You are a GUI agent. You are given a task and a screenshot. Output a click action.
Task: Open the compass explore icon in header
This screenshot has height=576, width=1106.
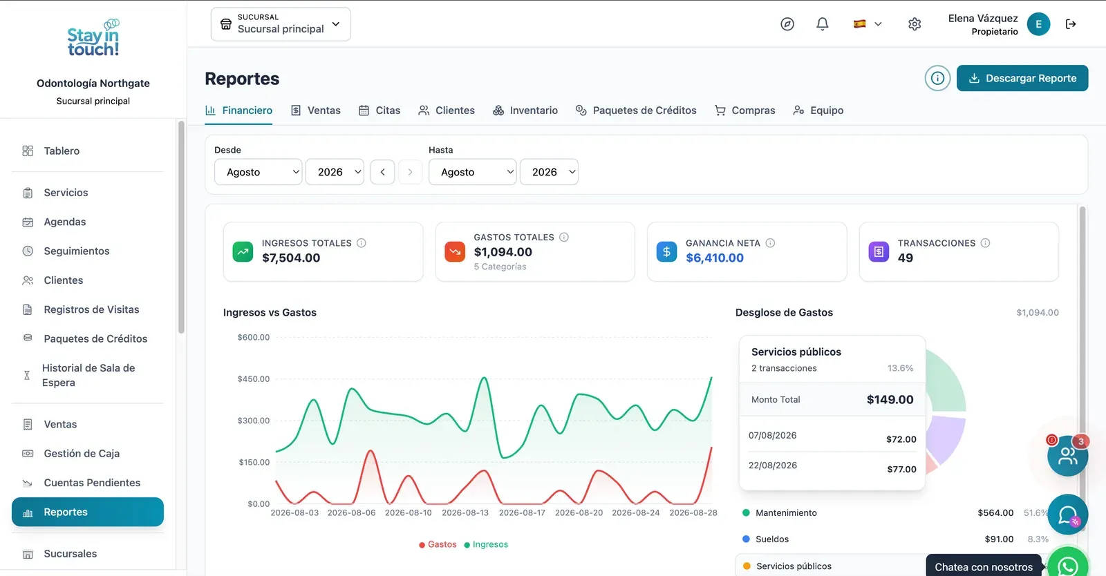(x=787, y=24)
